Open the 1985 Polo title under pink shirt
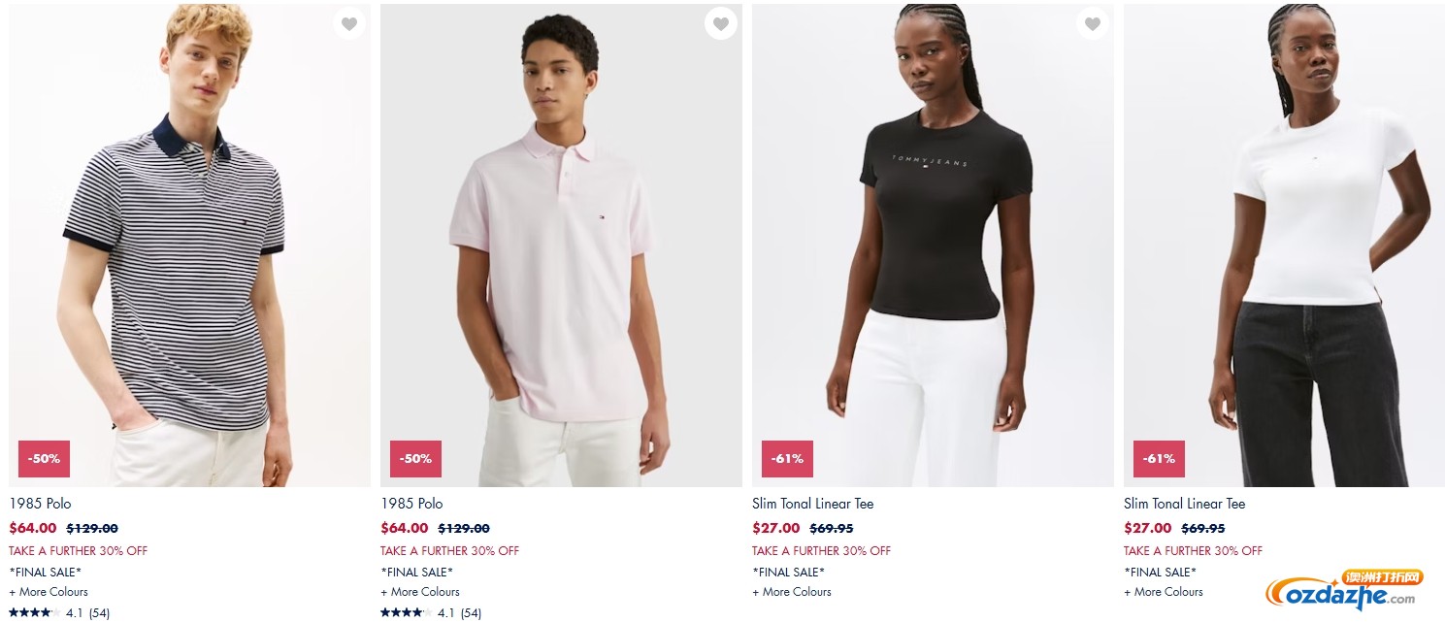1445x623 pixels. (x=411, y=504)
